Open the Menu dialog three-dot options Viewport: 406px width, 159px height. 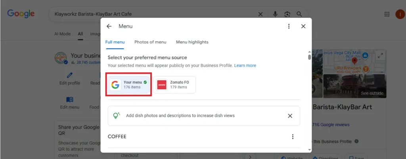tap(289, 26)
